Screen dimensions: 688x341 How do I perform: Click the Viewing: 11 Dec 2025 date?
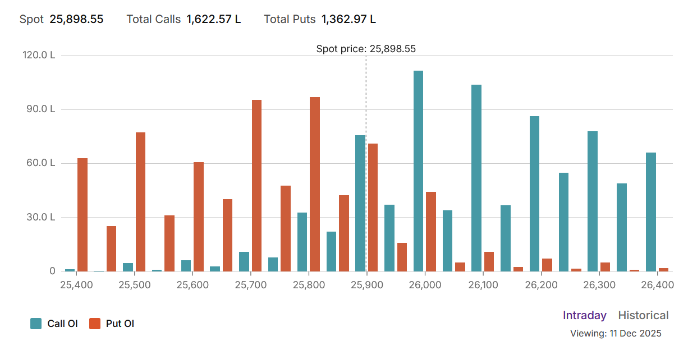coord(616,333)
